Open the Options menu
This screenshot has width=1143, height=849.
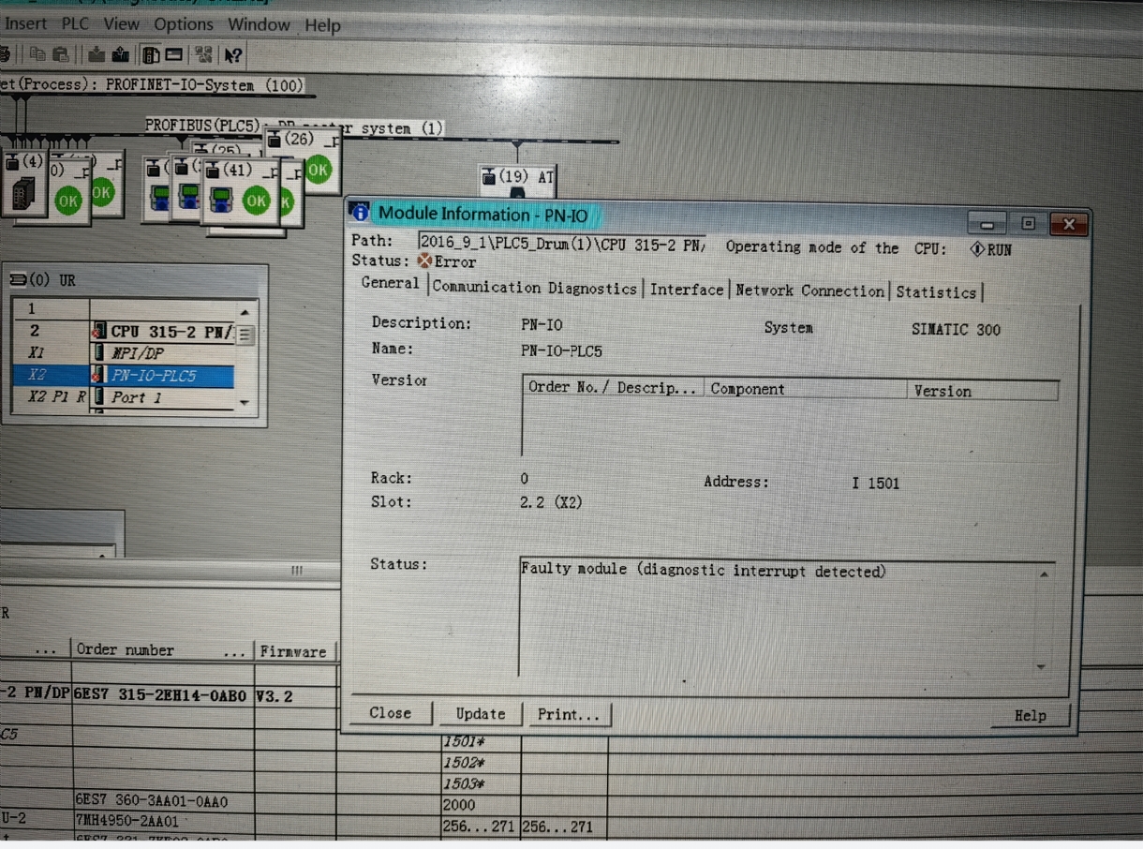(184, 23)
